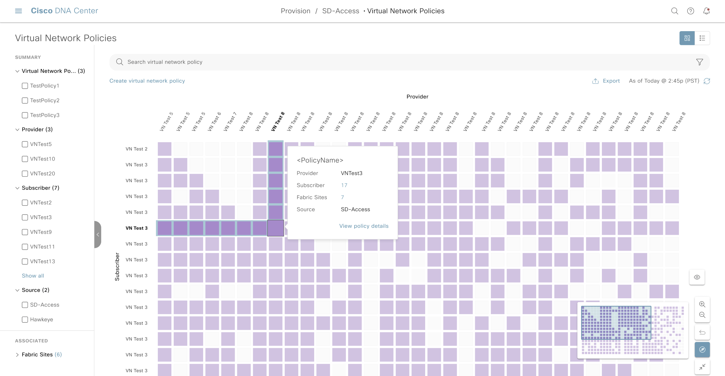Click the minimap overview thumbnail
The width and height of the screenshot is (725, 376).
coord(633,330)
